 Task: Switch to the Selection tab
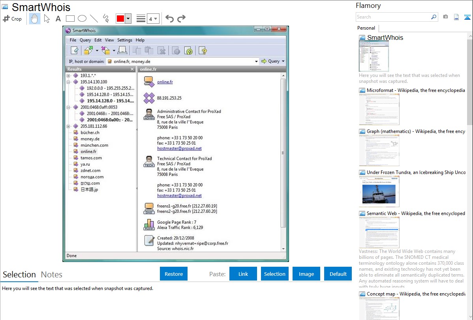pyautogui.click(x=19, y=275)
